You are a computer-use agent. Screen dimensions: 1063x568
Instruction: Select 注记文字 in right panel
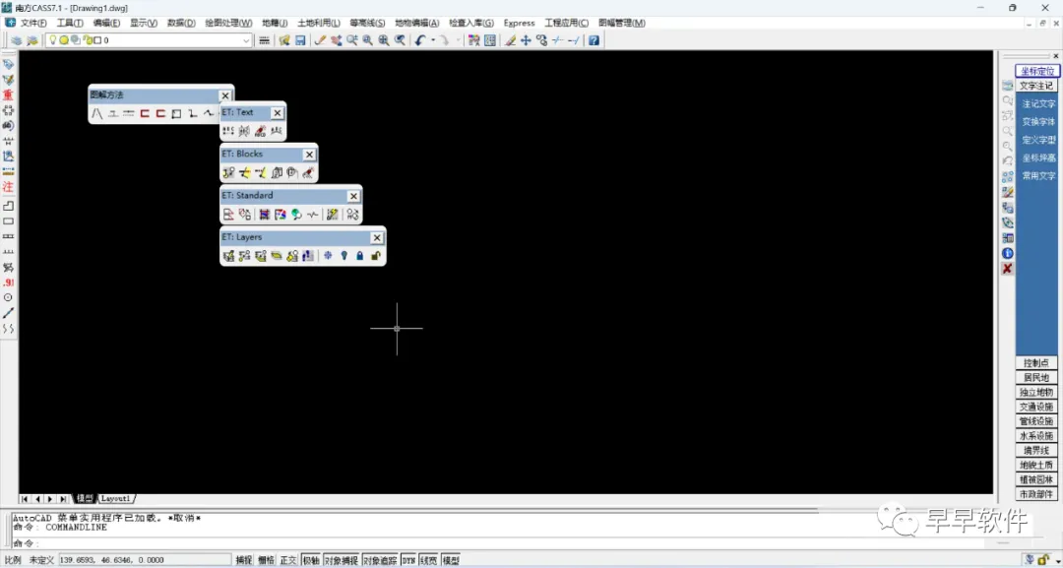pos(1038,104)
